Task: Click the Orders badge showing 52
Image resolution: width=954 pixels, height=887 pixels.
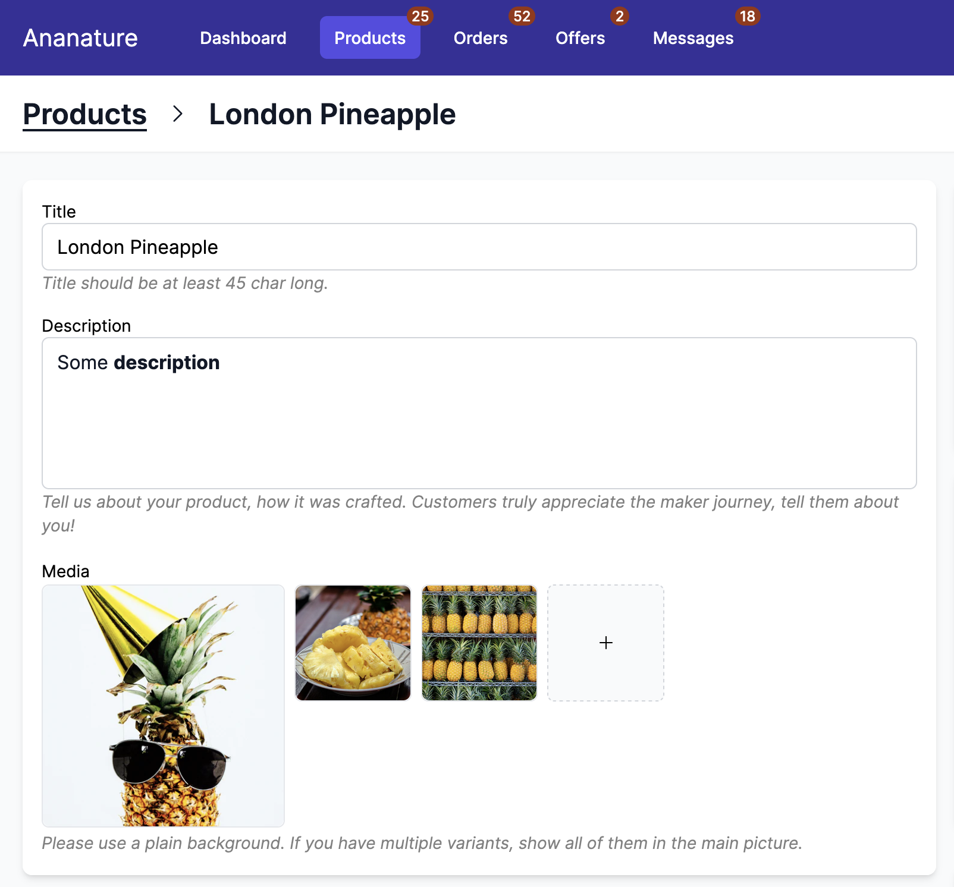Action: coord(522,16)
